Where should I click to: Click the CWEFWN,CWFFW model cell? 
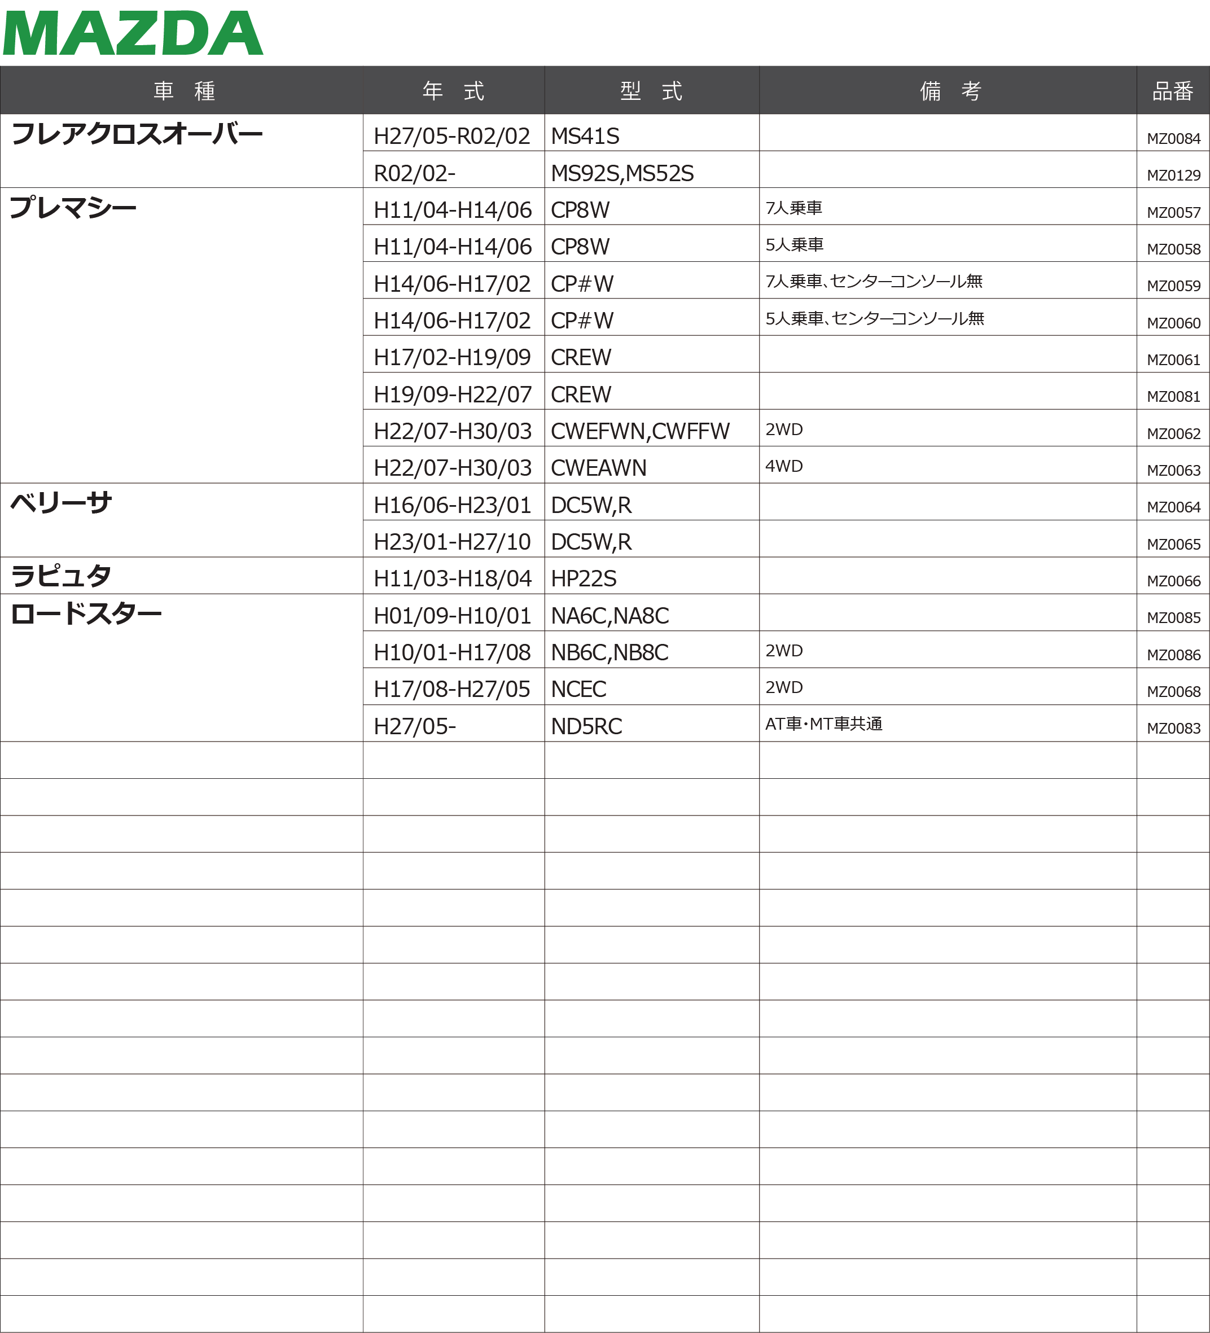coord(640,431)
